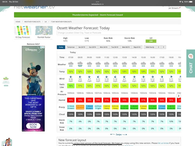The width and height of the screenshot is (195, 146).
Task: Click the chat bubble icon above CHAT
Action: 190,56
